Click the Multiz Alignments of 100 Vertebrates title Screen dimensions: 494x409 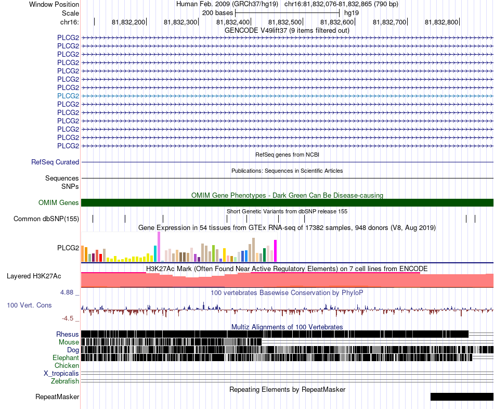(287, 327)
